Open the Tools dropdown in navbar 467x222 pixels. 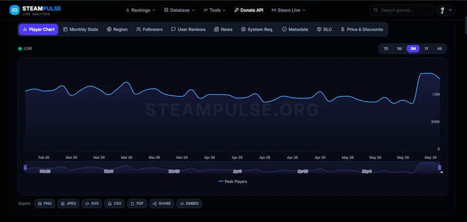point(214,10)
